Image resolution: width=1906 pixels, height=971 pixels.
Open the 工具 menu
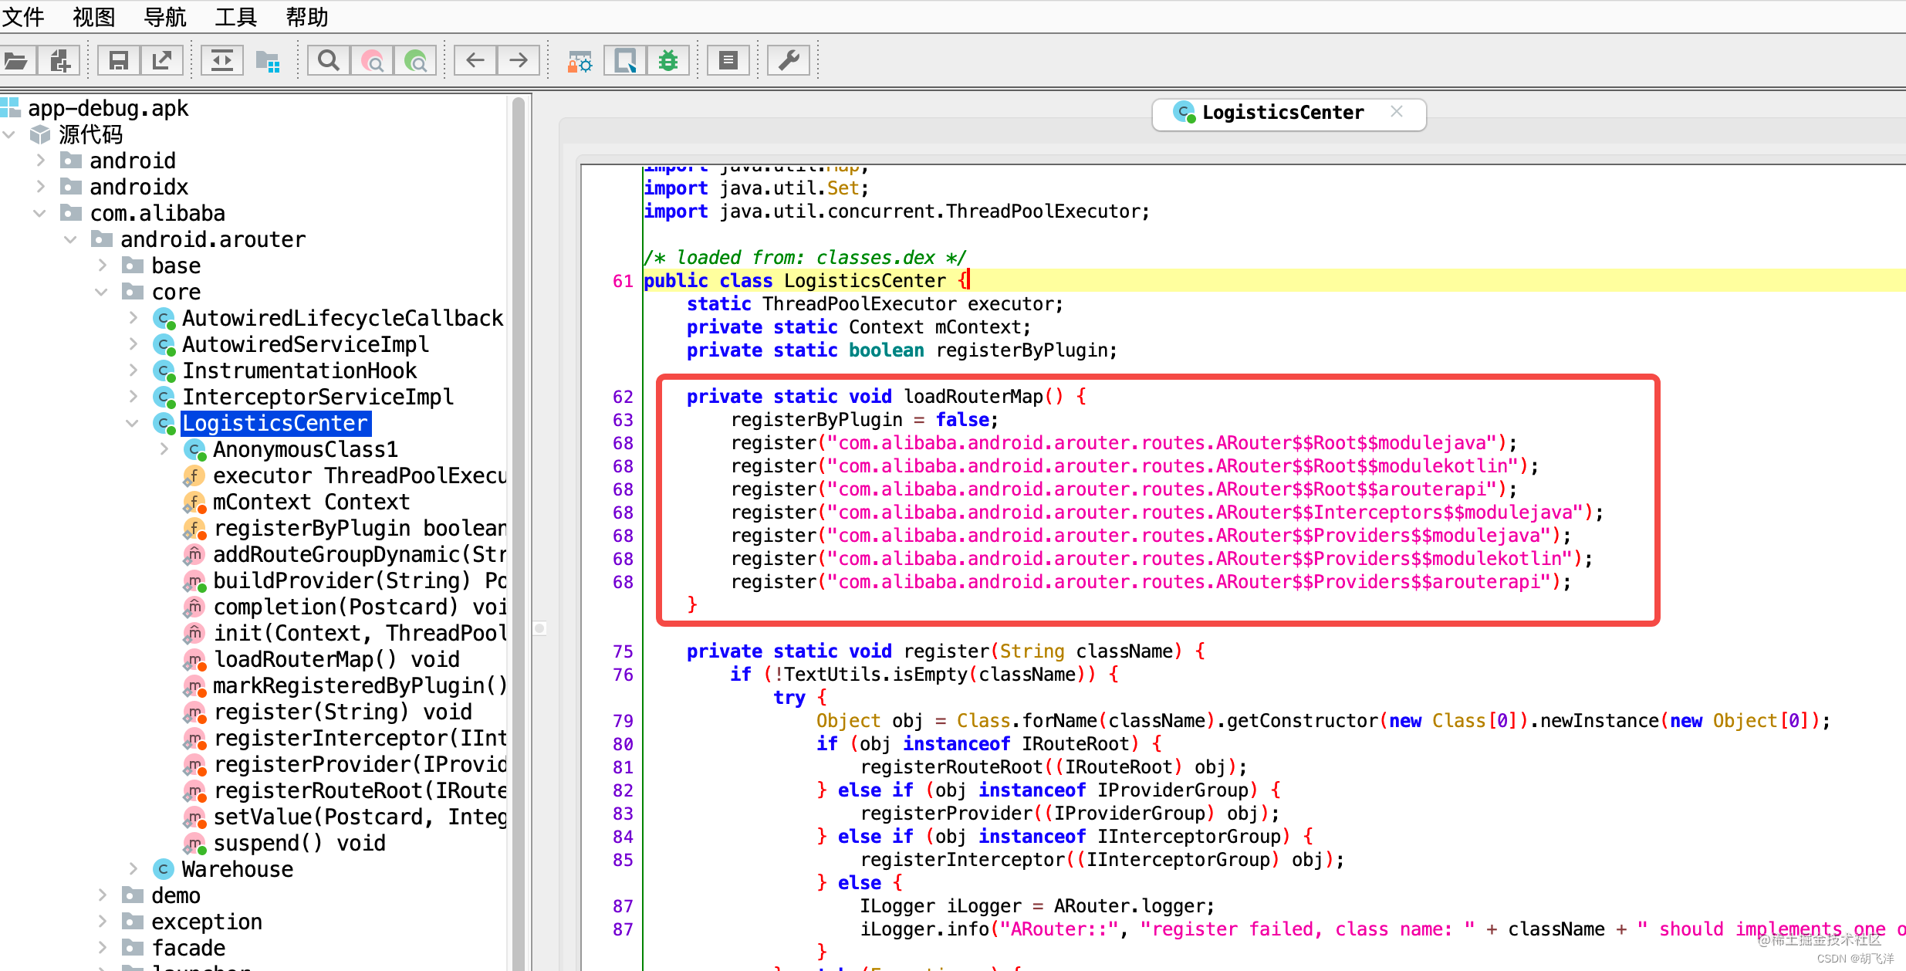[x=236, y=16]
